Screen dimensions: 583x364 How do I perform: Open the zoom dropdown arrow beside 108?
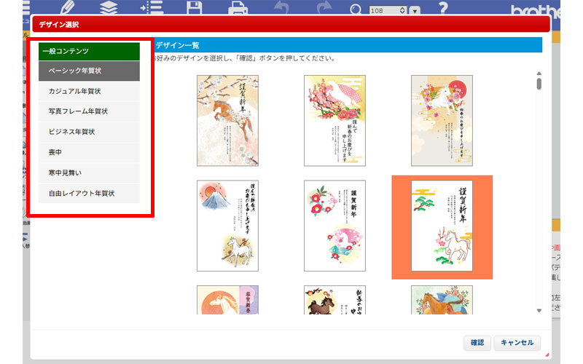[x=415, y=11]
